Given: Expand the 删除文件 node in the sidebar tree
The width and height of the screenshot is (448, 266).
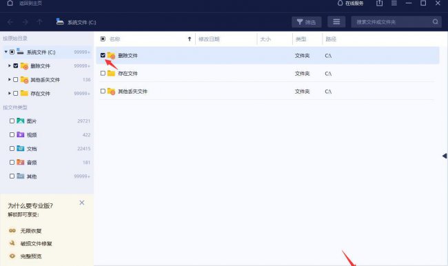Looking at the screenshot, I should 10,65.
